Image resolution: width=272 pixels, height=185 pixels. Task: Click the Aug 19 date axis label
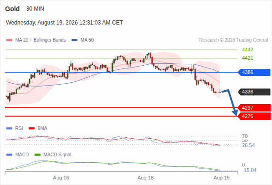pyautogui.click(x=222, y=178)
